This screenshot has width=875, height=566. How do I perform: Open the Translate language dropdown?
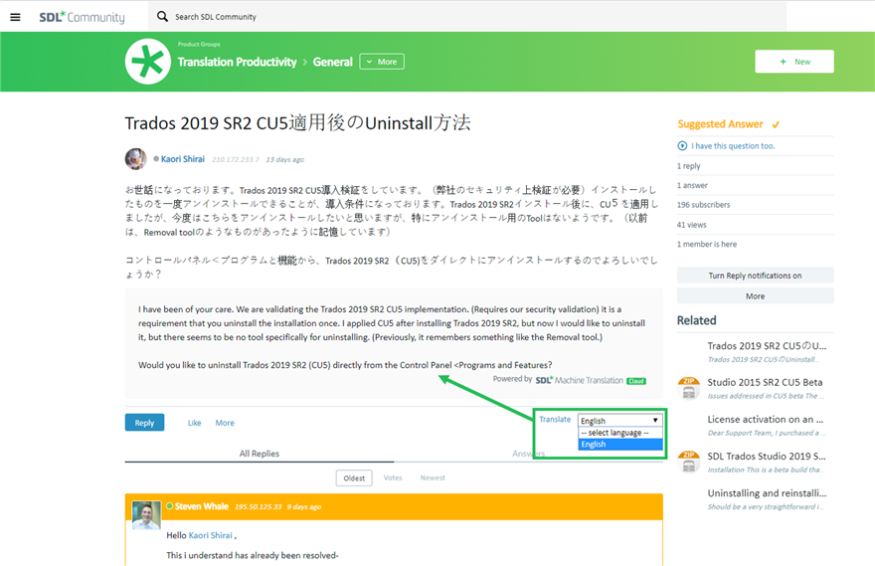click(620, 421)
